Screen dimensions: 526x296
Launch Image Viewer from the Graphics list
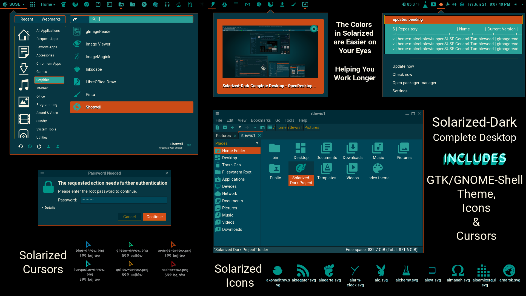point(132,44)
